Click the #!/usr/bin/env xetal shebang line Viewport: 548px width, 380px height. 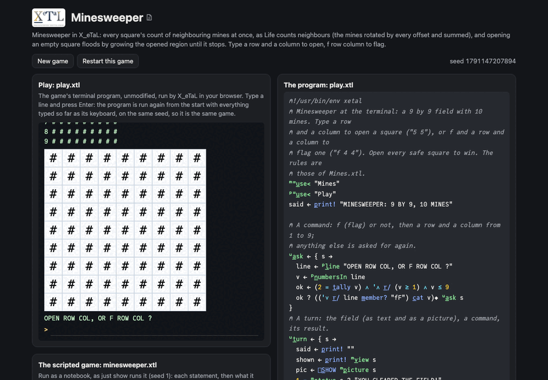pyautogui.click(x=325, y=101)
